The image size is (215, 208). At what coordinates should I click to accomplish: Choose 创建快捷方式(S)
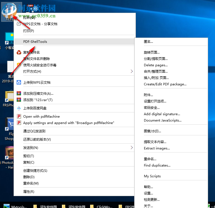(35, 171)
